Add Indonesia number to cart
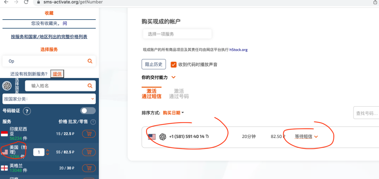This screenshot has width=379, height=179. pos(89,134)
